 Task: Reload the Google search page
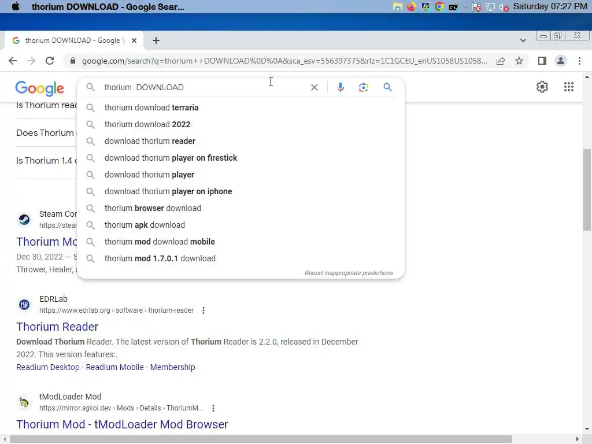50,61
